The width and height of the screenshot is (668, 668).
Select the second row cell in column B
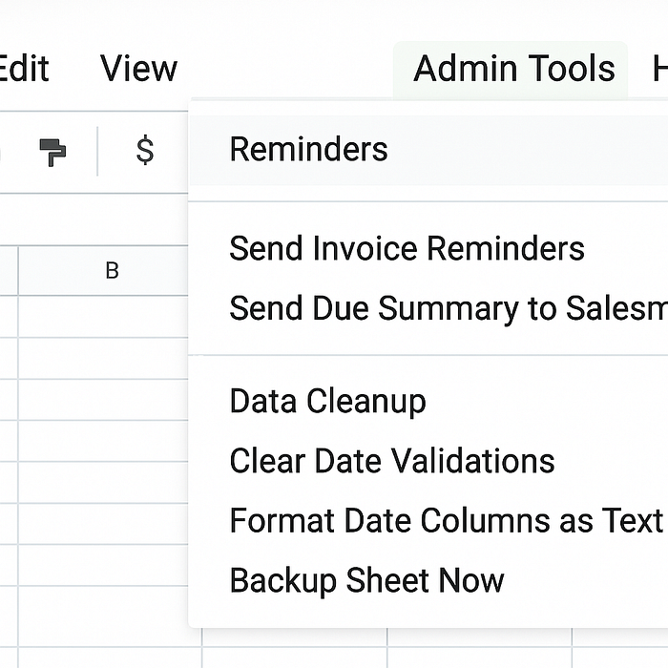103,358
